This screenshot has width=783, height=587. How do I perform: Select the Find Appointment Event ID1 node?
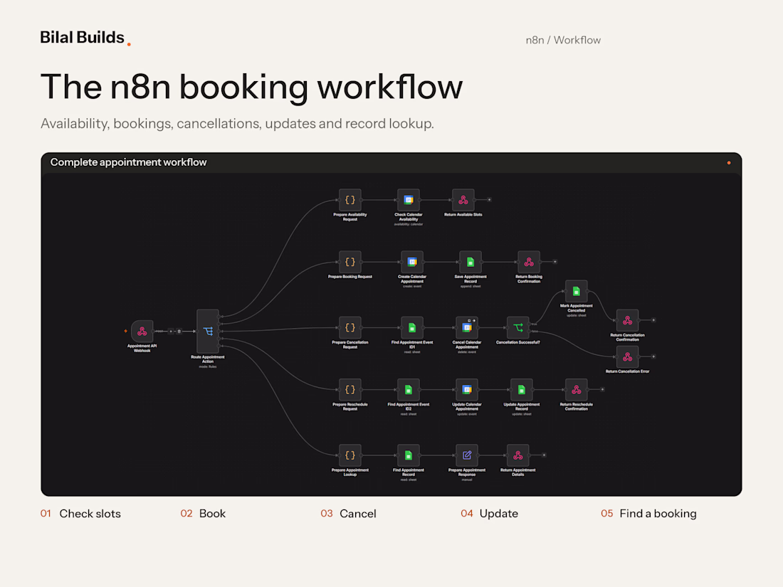[x=412, y=327]
